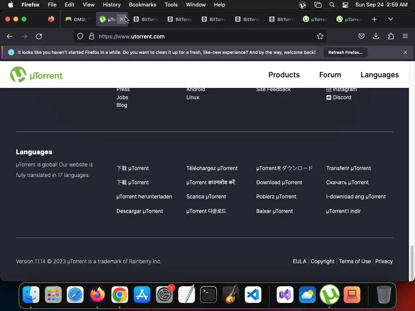415x311 pixels.
Task: Click the Refresh Firefox… button
Action: (x=345, y=52)
